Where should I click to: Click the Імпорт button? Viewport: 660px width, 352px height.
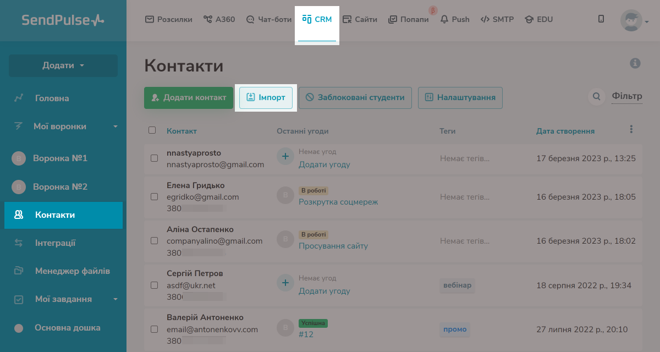(266, 98)
